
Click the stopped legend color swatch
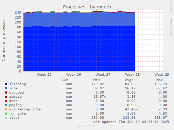(6, 93)
